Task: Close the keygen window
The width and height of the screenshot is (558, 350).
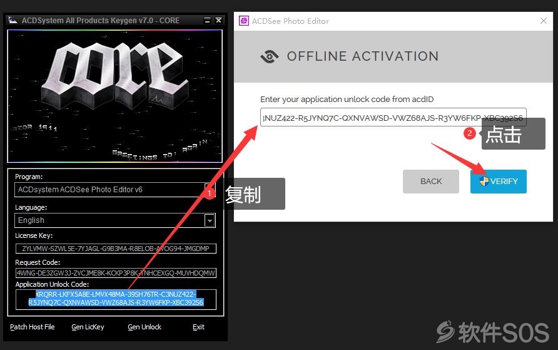Action: (x=218, y=20)
